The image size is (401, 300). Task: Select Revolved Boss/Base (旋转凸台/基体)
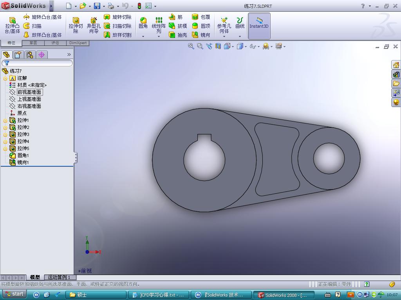(42, 17)
